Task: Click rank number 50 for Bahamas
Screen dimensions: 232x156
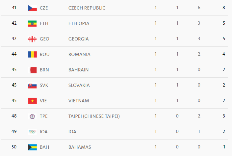Action: [14, 147]
